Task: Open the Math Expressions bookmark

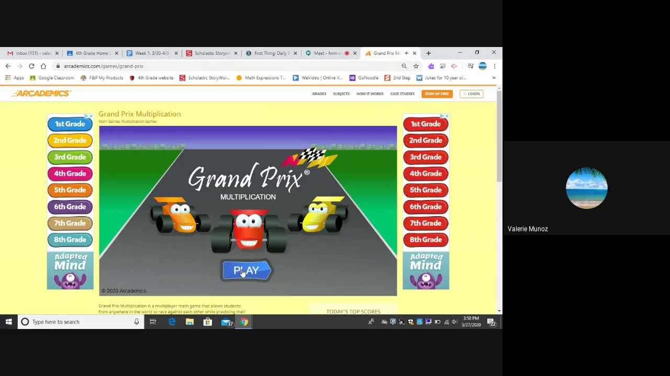Action: coord(261,78)
